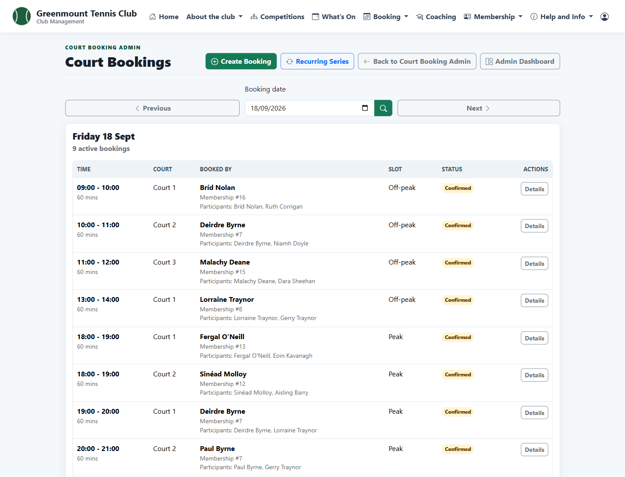View Details for Paul Byrne booking

click(x=534, y=450)
